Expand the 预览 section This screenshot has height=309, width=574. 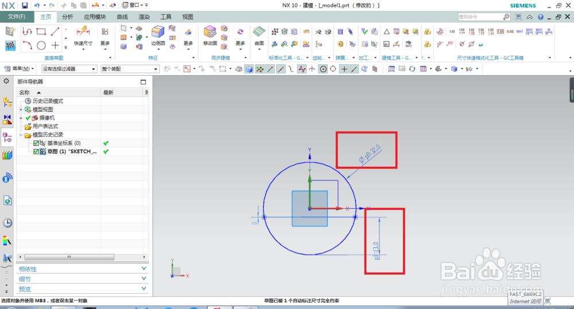click(82, 289)
